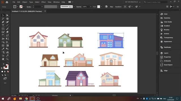The width and height of the screenshot is (181, 101).
Task: Select the Rotate tool
Action: point(3,35)
